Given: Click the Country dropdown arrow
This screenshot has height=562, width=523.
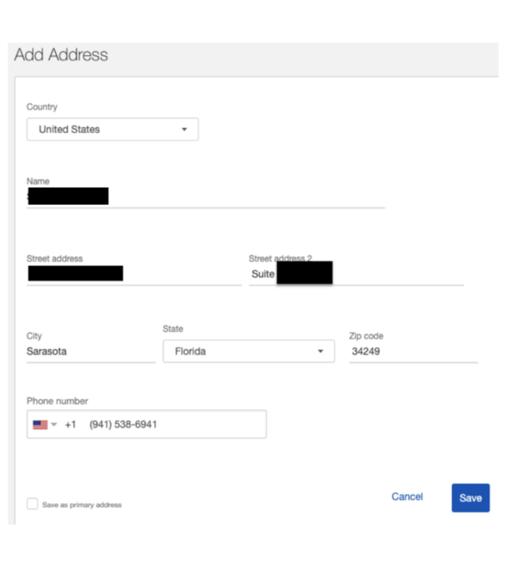Looking at the screenshot, I should 184,130.
